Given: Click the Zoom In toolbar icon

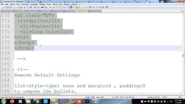Looking at the screenshot, I should point(50,7).
